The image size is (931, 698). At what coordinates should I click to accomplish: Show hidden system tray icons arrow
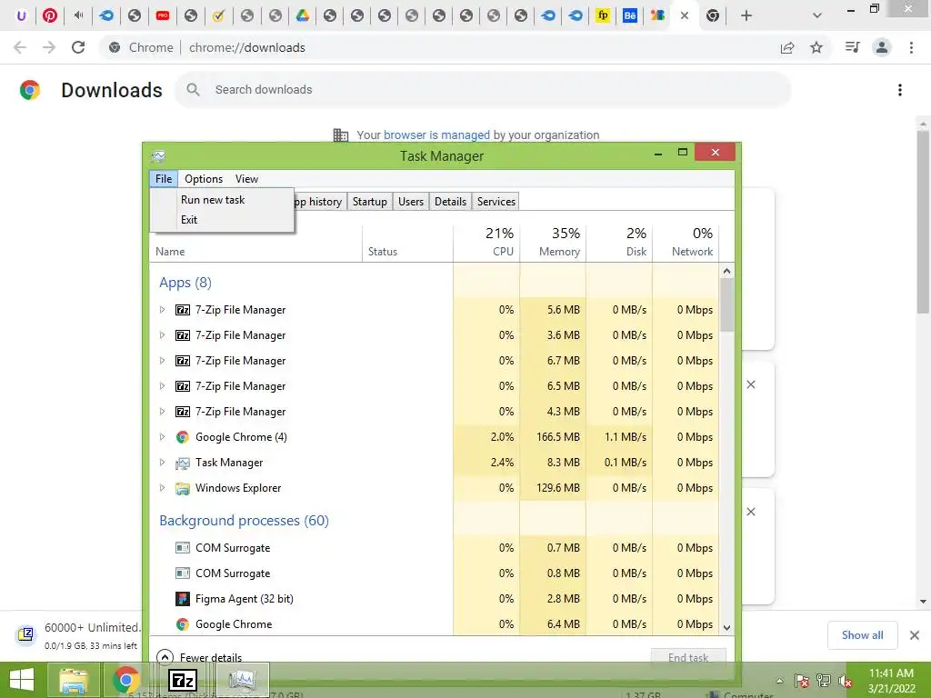[779, 681]
